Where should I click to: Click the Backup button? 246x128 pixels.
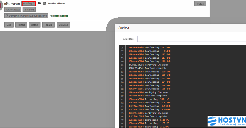pos(200,4)
